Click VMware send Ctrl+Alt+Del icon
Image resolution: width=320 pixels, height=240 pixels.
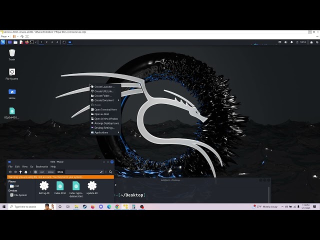click(x=22, y=36)
